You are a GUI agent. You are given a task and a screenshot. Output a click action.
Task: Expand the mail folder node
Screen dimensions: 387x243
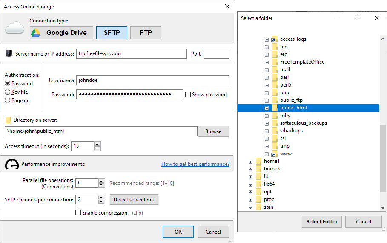pyautogui.click(x=267, y=70)
